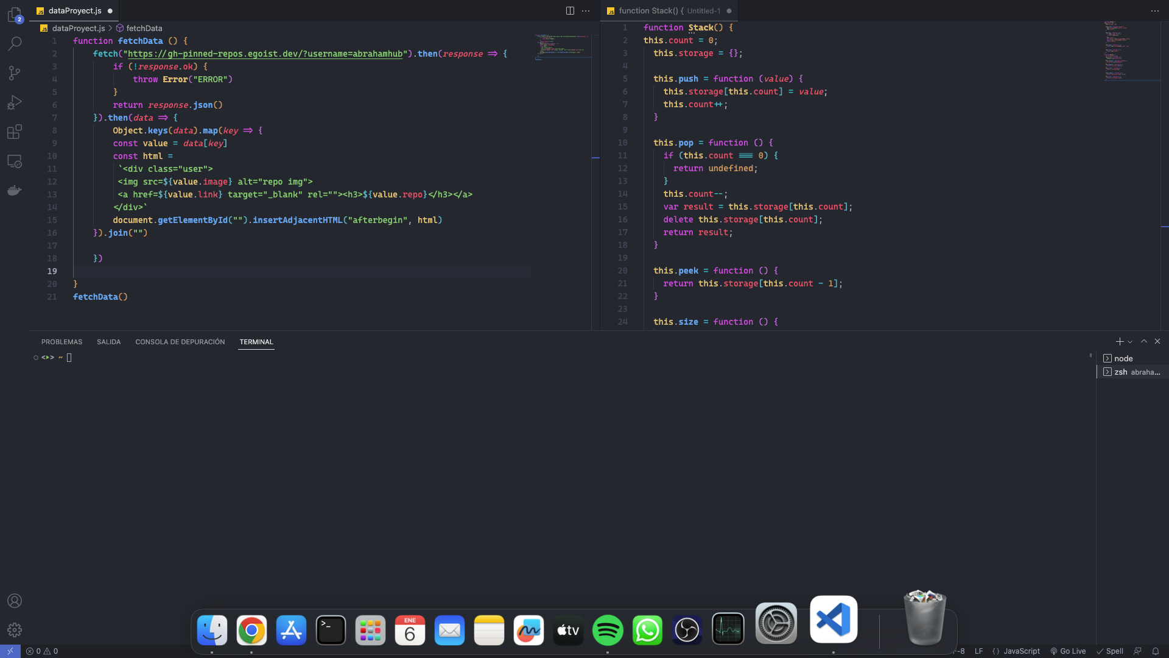Click the unsaved dot on dataProyect.js tab
Viewport: 1169px width, 658px height.
tap(110, 11)
